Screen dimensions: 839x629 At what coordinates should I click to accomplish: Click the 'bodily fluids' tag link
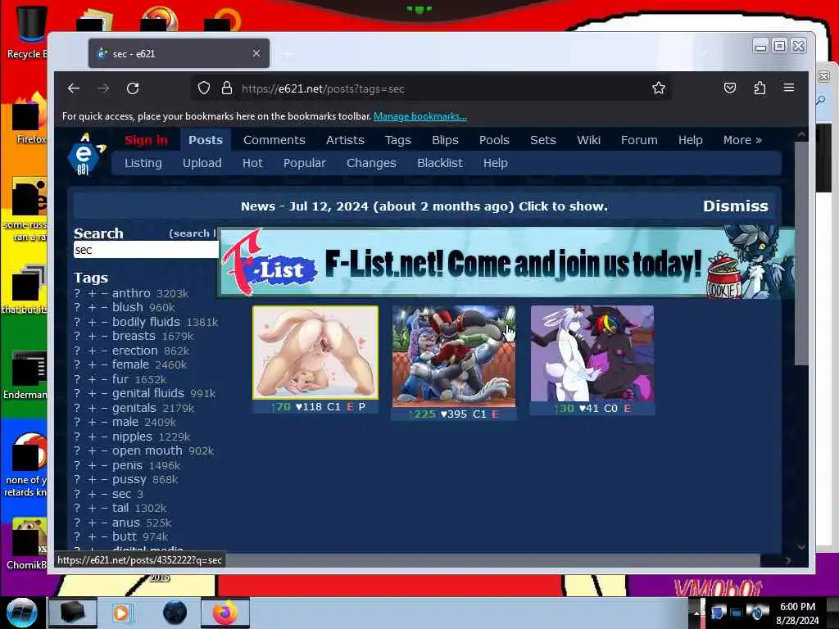click(x=146, y=322)
